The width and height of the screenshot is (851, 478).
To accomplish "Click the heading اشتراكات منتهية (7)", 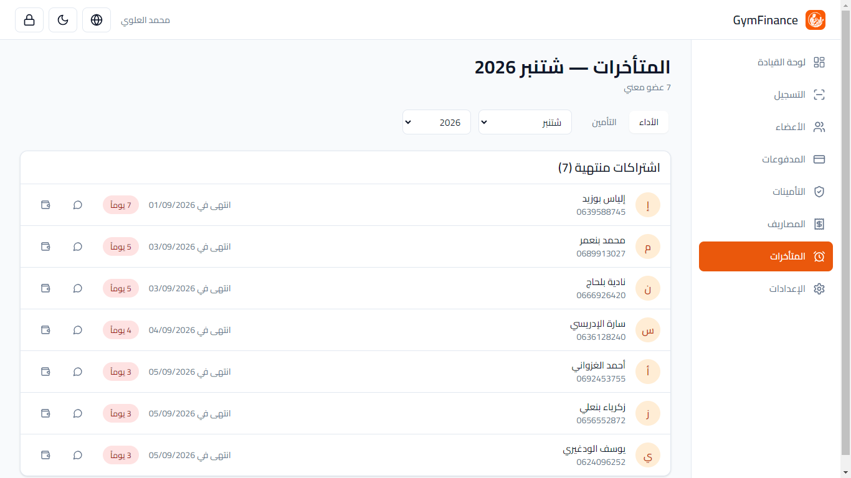I will pos(609,167).
